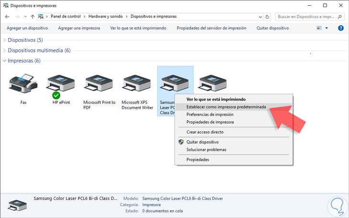Click Agregar una impresora toolbar button
This screenshot has width=349, height=218.
[x=79, y=28]
